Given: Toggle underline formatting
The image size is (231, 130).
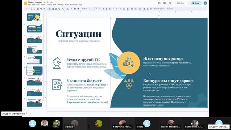Looking at the screenshot, I should click(x=110, y=9).
